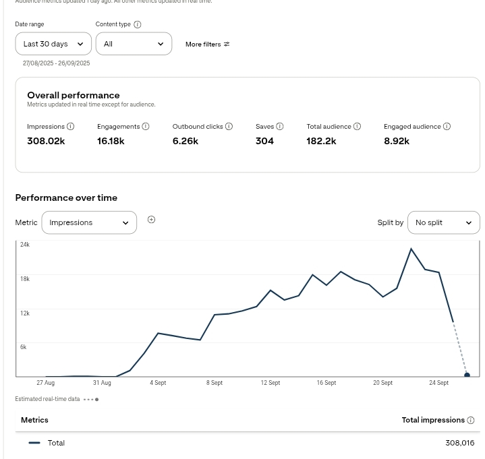Image resolution: width=485 pixels, height=459 pixels.
Task: Click the 8.92k engaged audience value
Action: click(397, 141)
